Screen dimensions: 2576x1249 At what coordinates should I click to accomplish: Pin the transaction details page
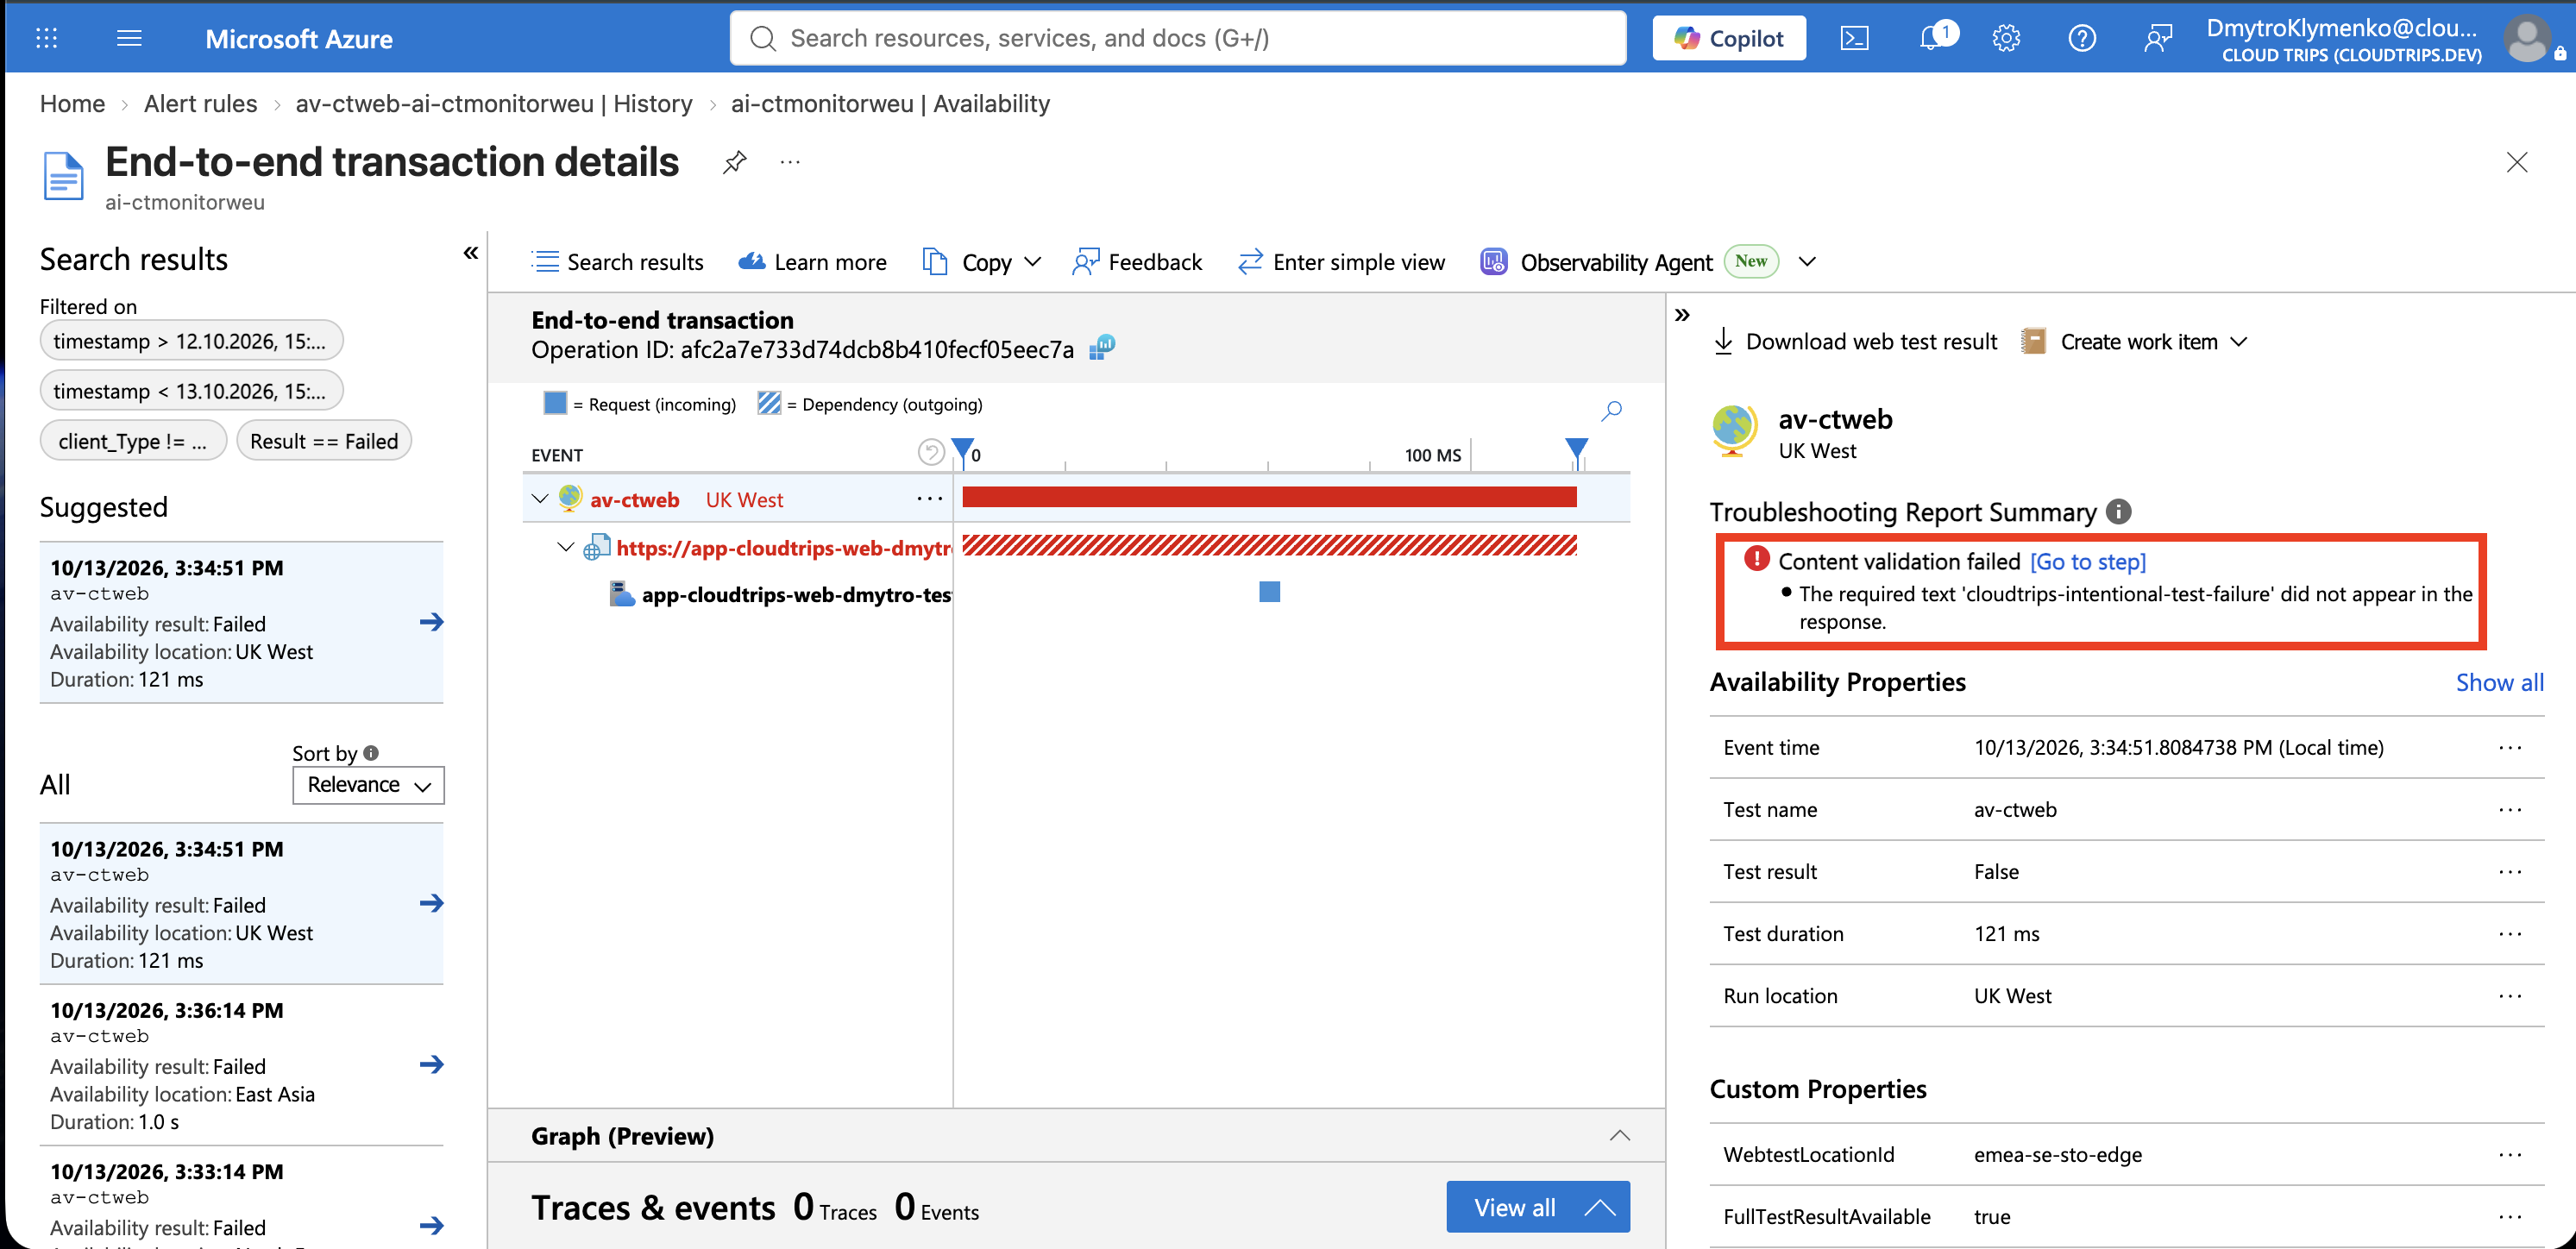735,162
